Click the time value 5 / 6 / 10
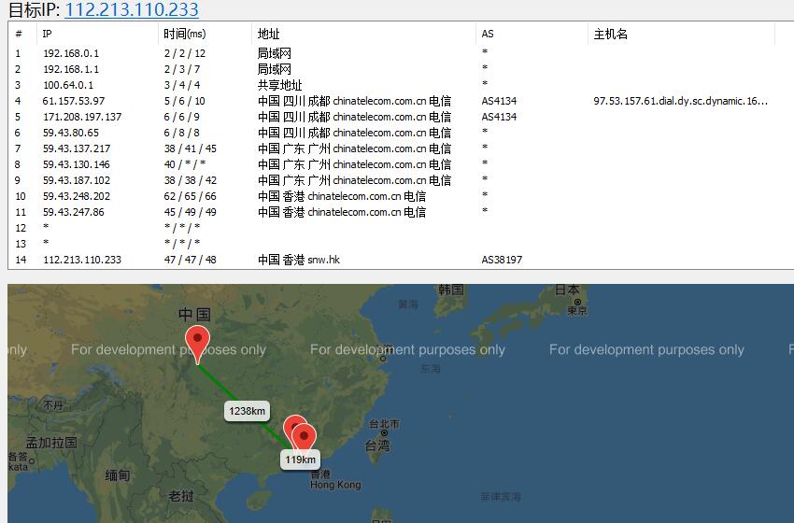 [185, 101]
